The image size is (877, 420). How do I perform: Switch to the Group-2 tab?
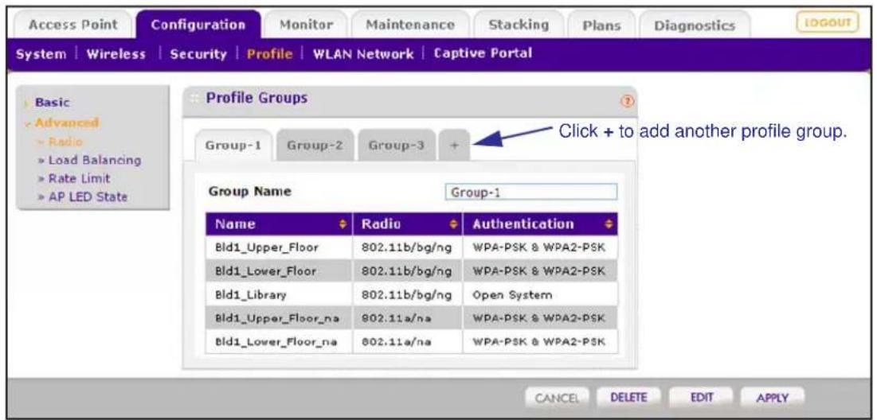tap(315, 146)
